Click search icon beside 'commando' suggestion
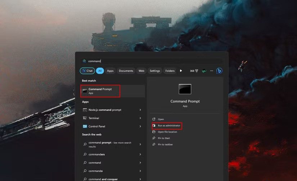 coord(85,171)
